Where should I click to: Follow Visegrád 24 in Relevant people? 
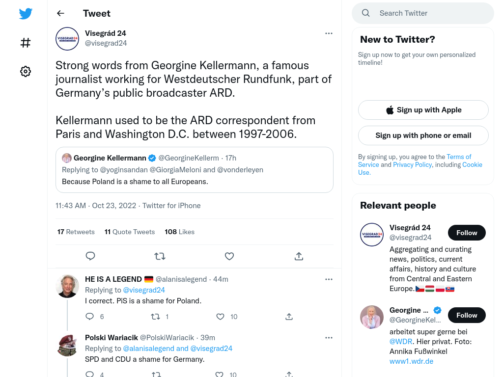(467, 233)
